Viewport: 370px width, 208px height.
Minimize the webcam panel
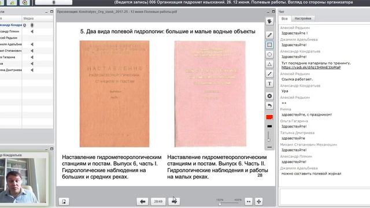(46, 149)
